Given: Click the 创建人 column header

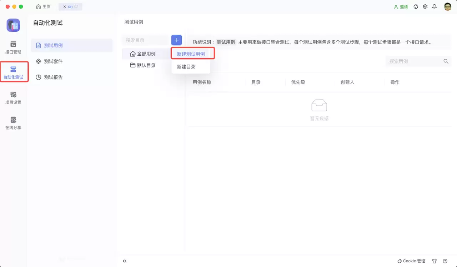Looking at the screenshot, I should click(x=347, y=82).
